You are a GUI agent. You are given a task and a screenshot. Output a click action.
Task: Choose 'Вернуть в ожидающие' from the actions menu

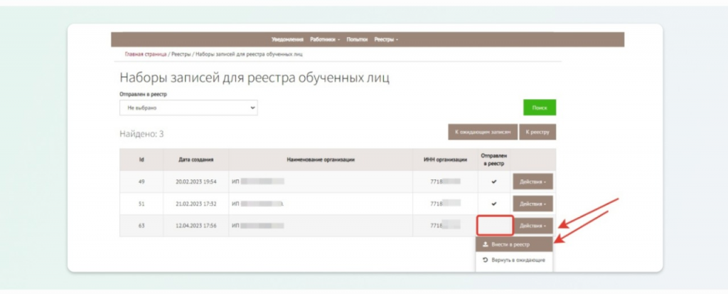point(513,261)
